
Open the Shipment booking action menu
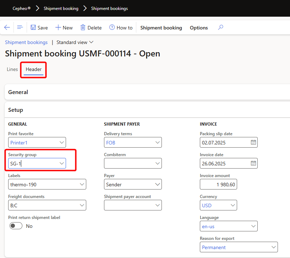(x=161, y=28)
